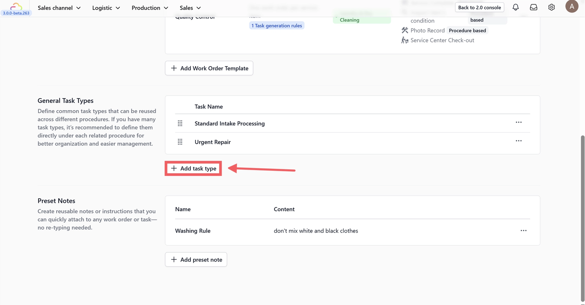Open more options for Washing Rule note
585x305 pixels.
pos(524,231)
